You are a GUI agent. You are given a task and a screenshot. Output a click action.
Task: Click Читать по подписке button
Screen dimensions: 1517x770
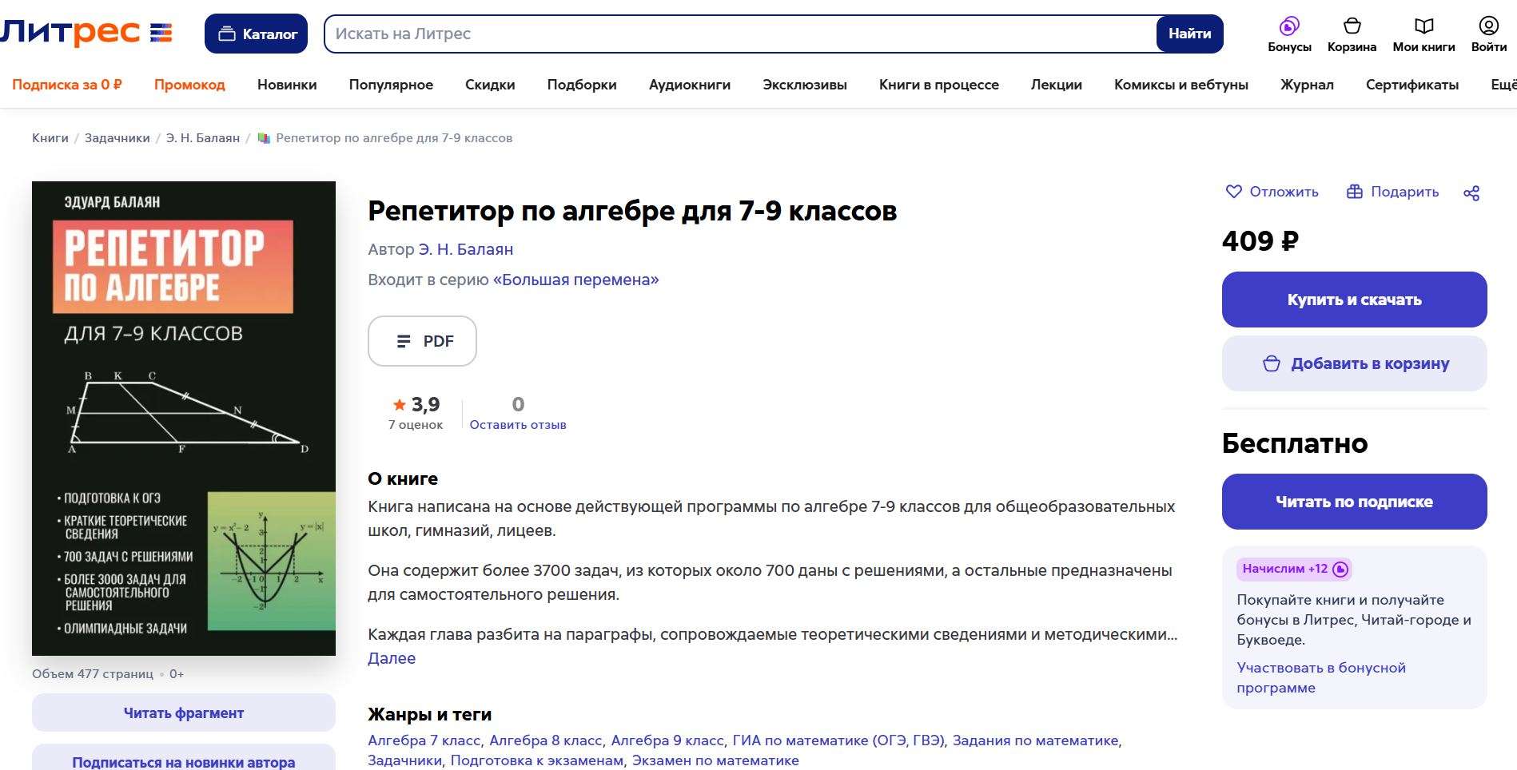(x=1354, y=502)
